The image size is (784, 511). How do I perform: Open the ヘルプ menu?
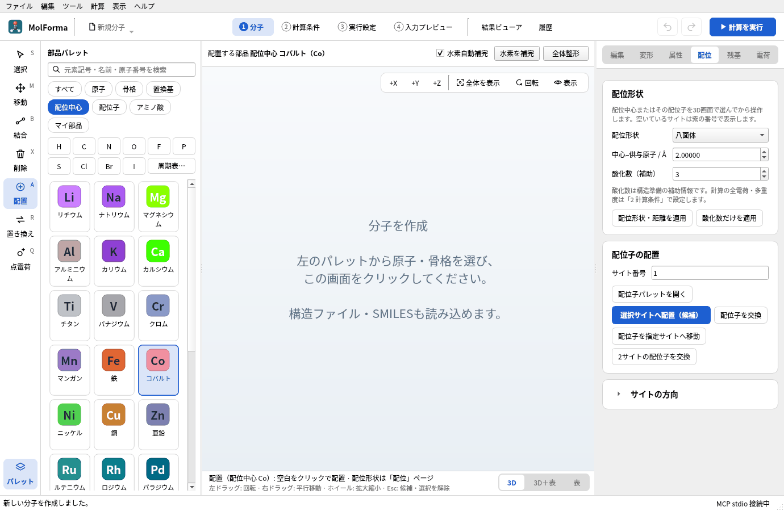point(144,6)
